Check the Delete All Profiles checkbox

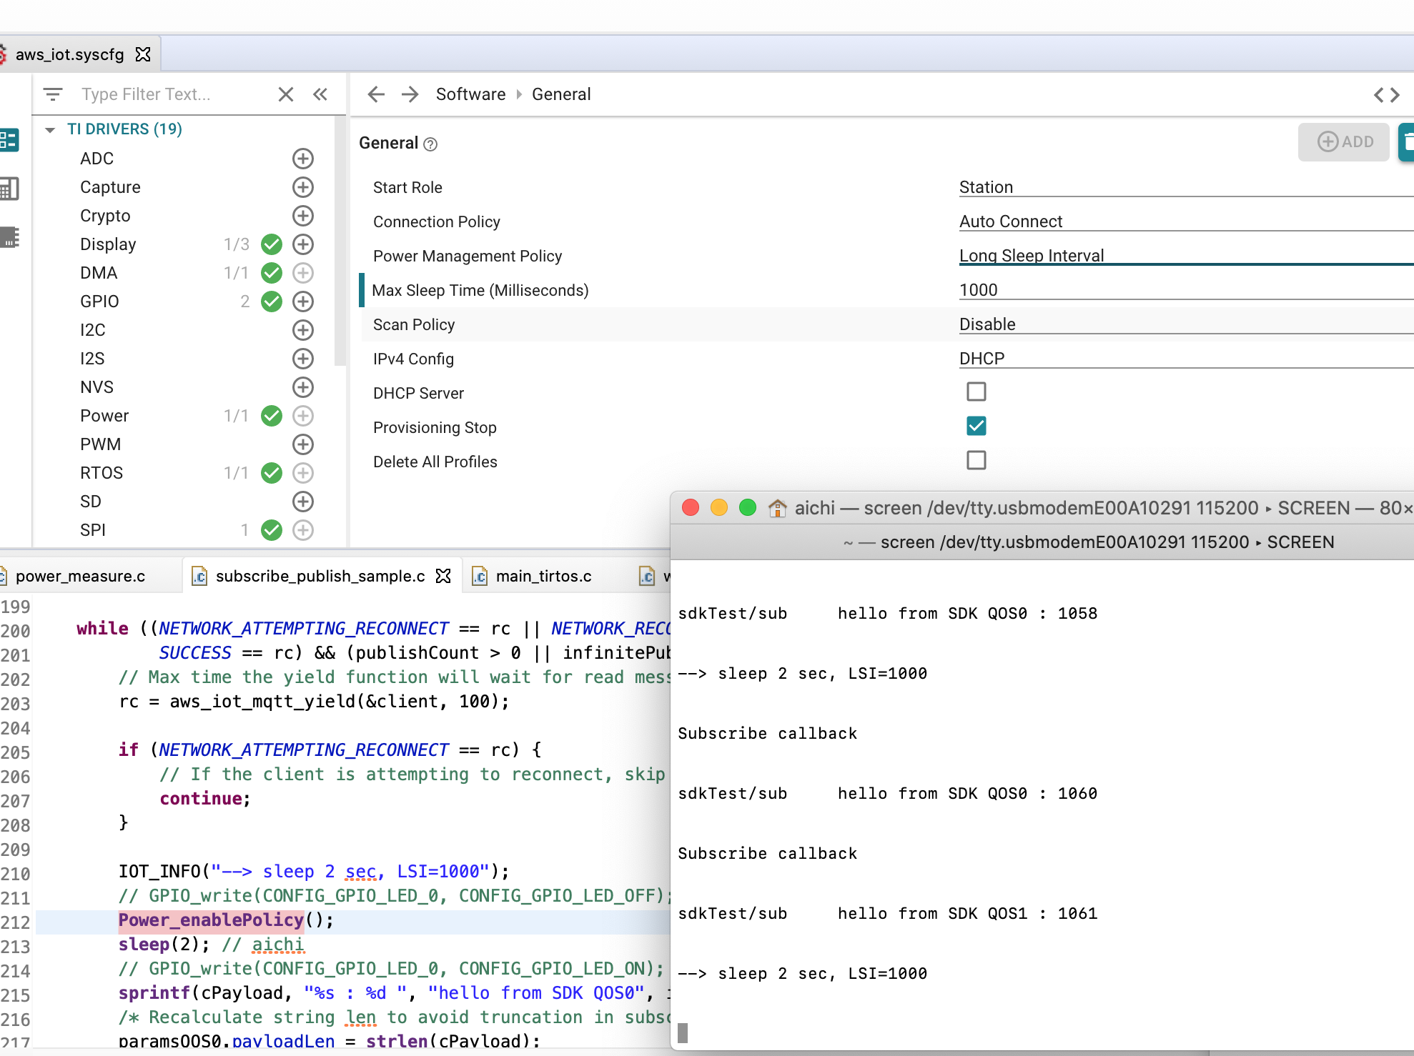point(976,460)
